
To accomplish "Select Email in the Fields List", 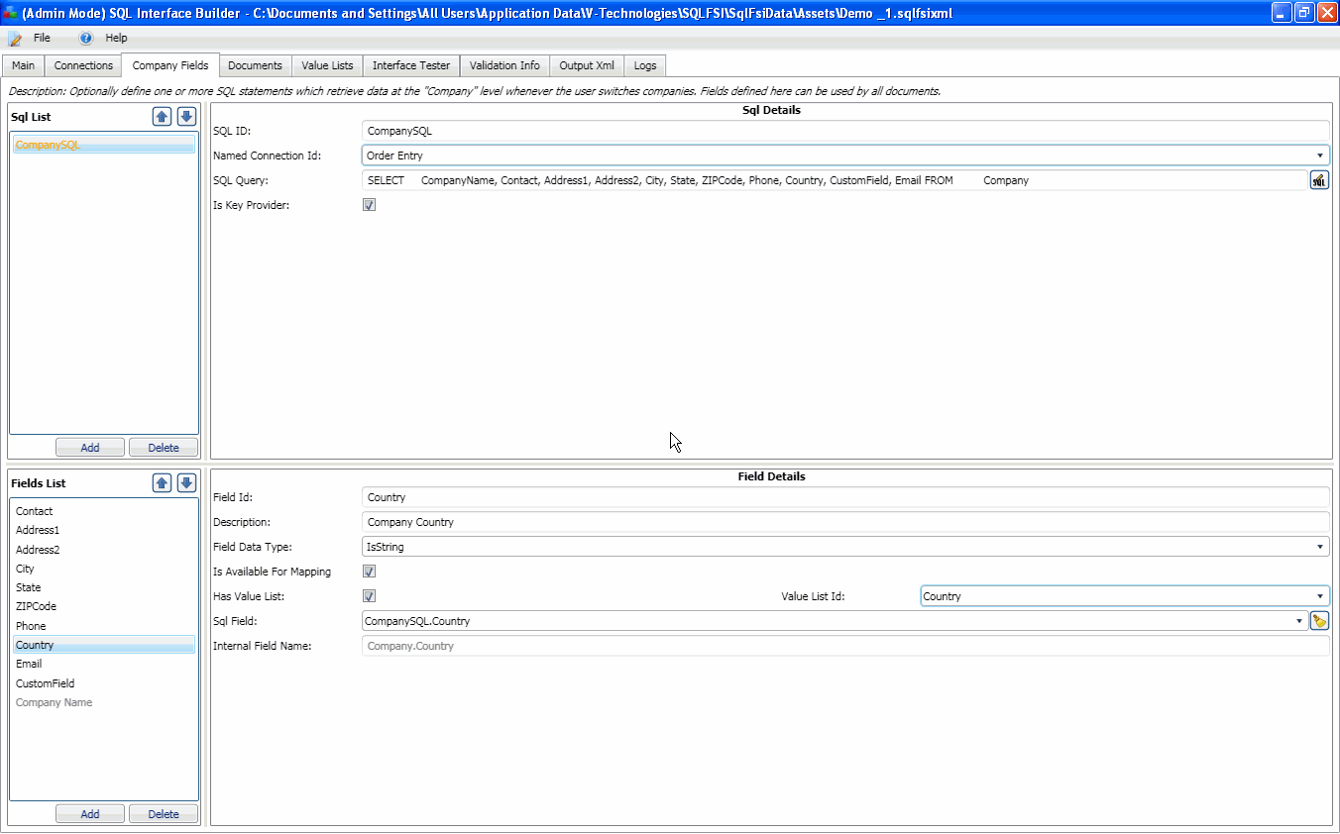I will (x=104, y=664).
